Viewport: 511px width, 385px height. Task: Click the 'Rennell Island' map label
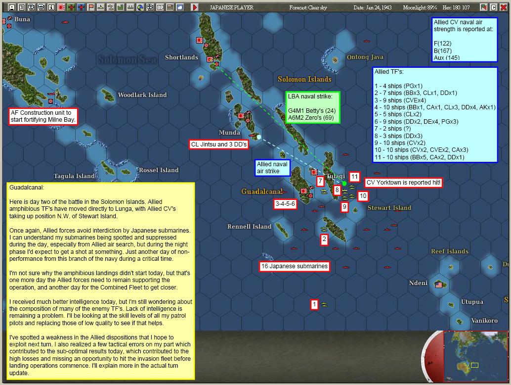[x=249, y=227]
